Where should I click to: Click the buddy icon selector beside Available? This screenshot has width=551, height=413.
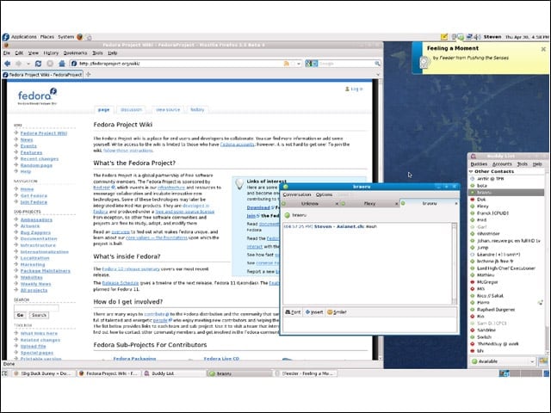pyautogui.click(x=543, y=361)
